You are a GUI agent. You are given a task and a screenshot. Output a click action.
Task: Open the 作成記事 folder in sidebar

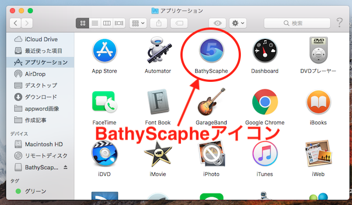40,120
